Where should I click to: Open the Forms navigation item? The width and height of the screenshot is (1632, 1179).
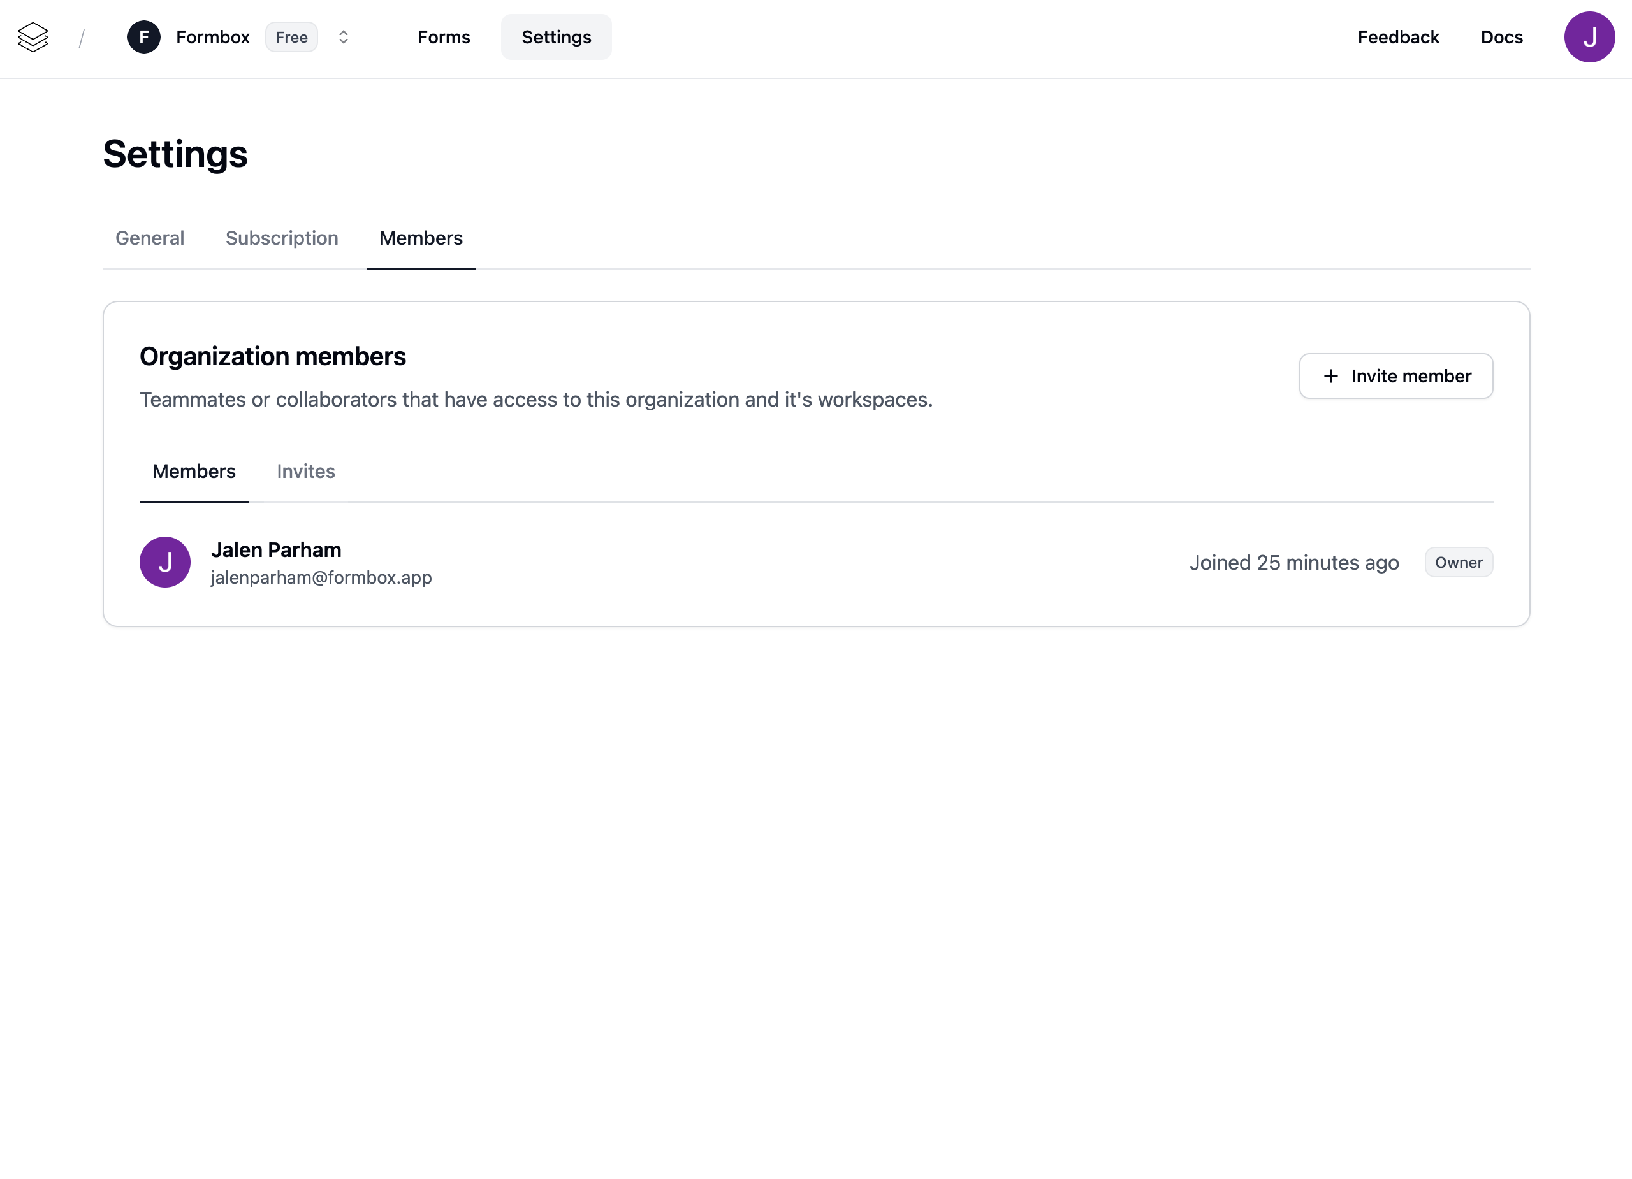coord(443,38)
